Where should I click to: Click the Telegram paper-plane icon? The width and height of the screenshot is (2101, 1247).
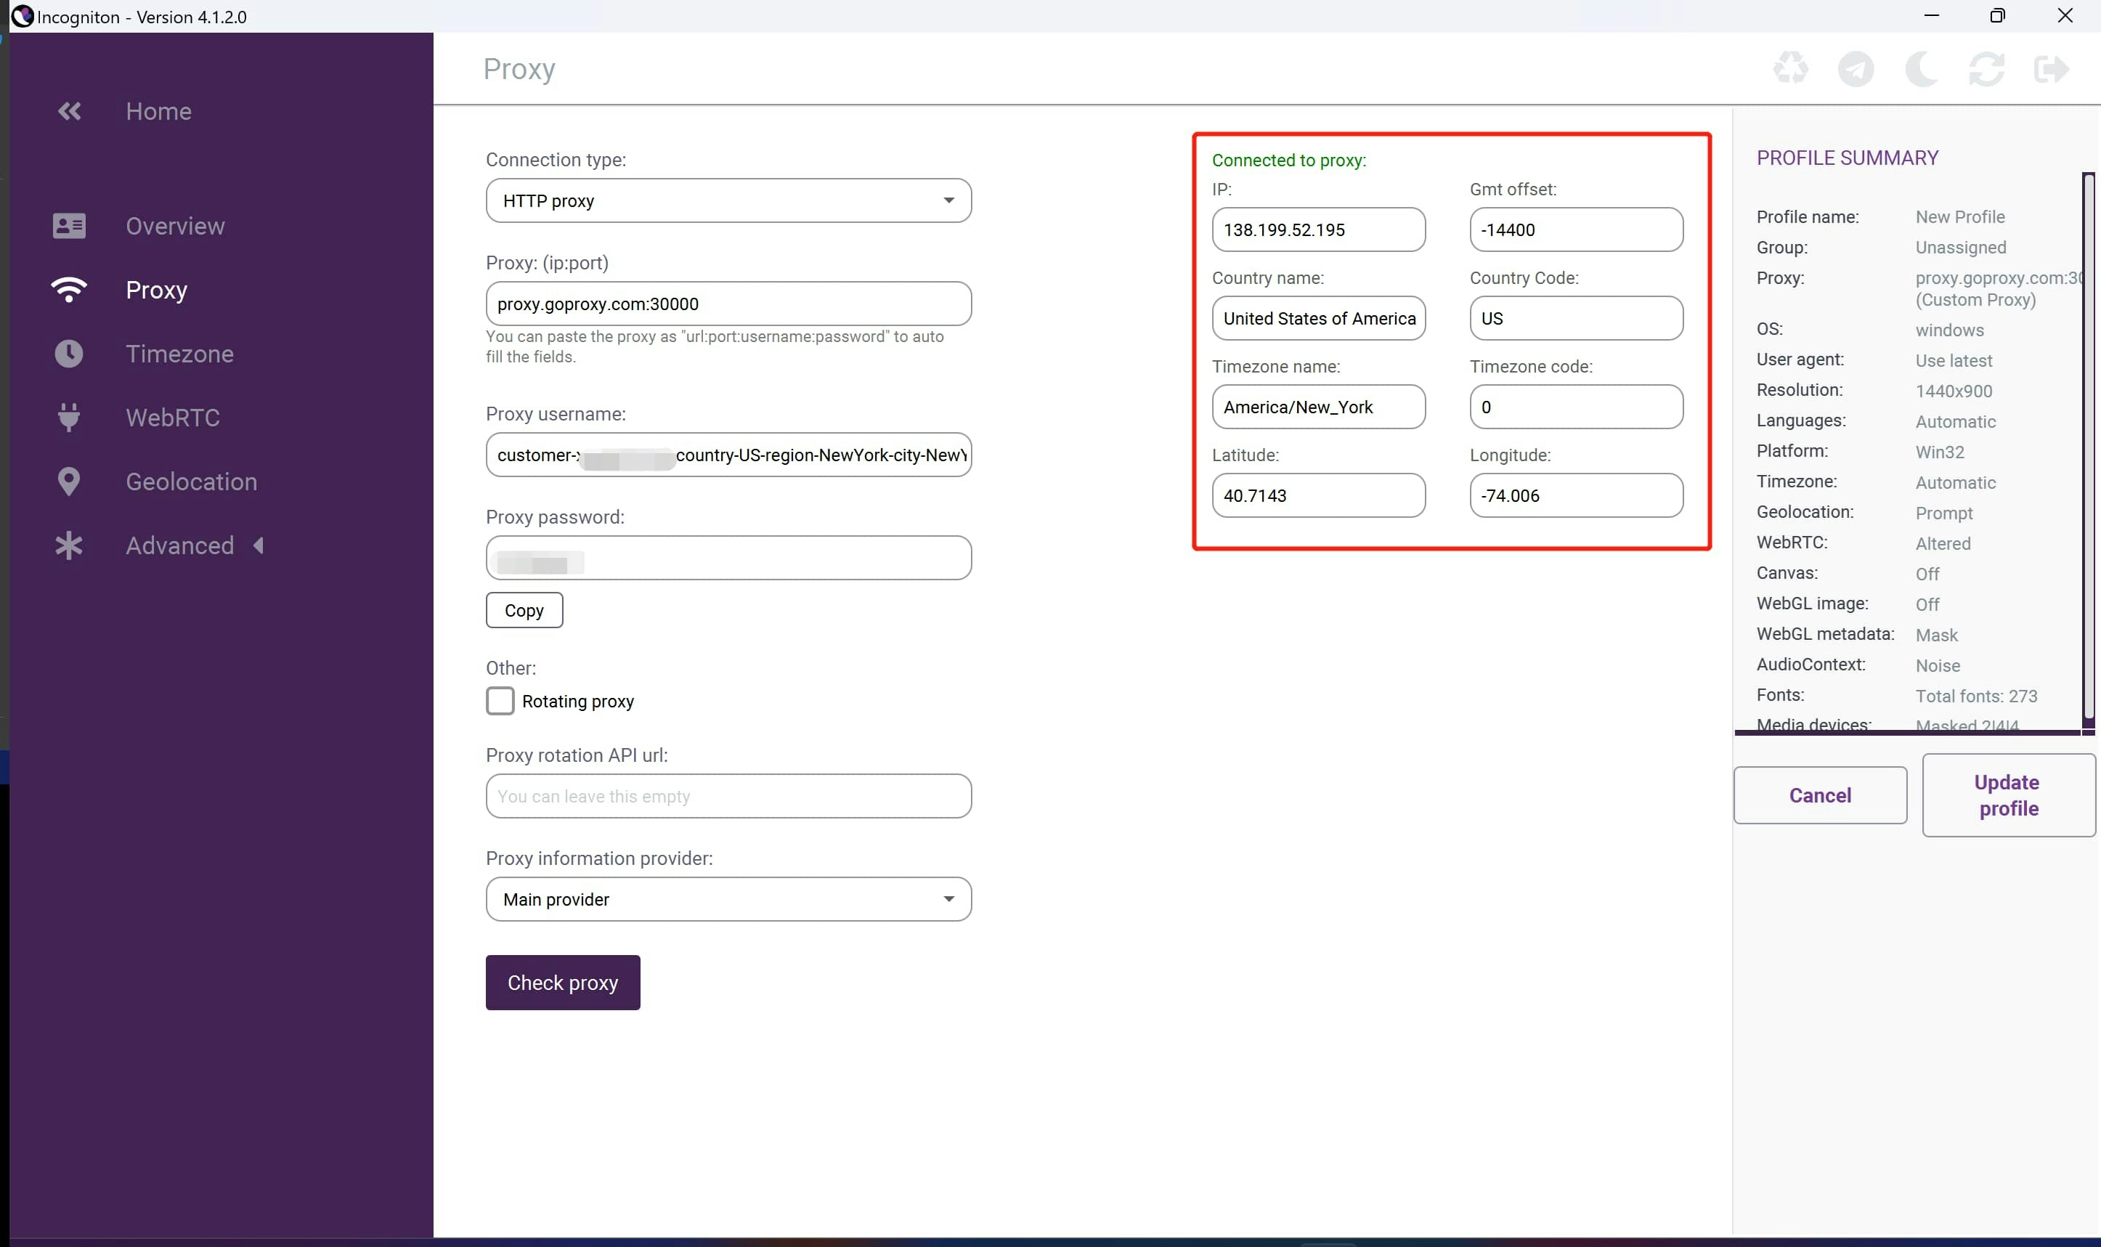1855,69
